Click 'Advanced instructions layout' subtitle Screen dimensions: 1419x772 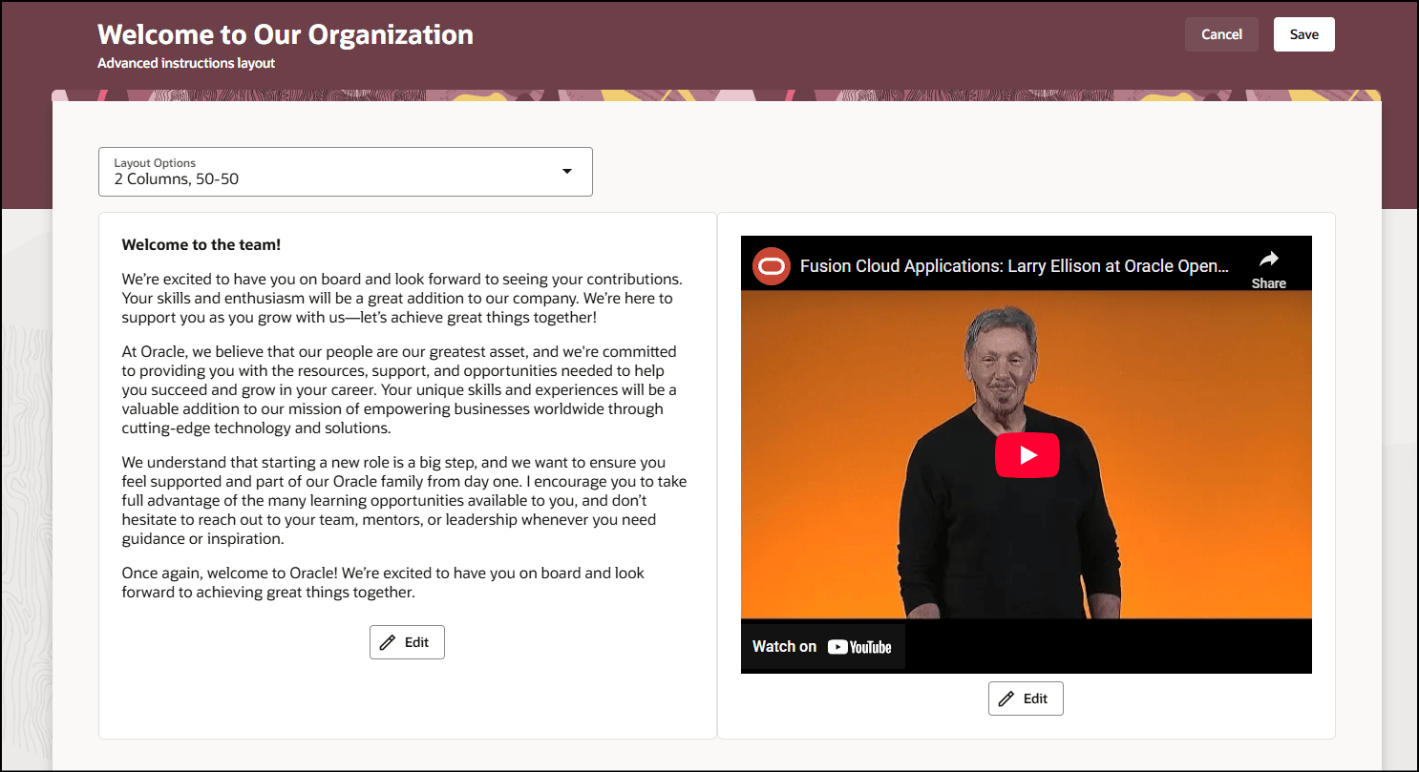pyautogui.click(x=186, y=64)
